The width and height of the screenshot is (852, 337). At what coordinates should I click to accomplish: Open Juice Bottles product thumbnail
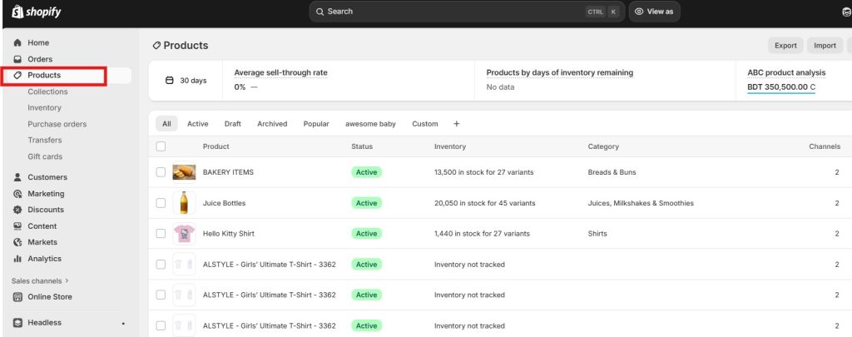click(x=184, y=203)
